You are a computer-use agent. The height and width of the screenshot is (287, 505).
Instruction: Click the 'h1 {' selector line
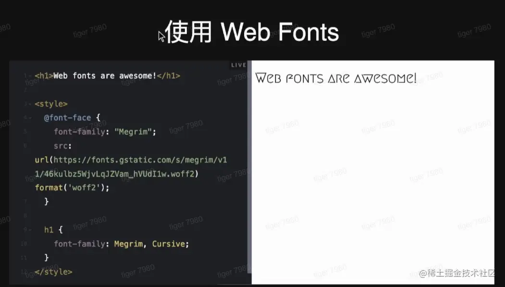pyautogui.click(x=53, y=230)
